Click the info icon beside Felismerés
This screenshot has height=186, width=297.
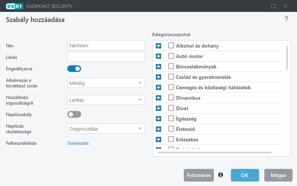pyautogui.click(x=221, y=175)
